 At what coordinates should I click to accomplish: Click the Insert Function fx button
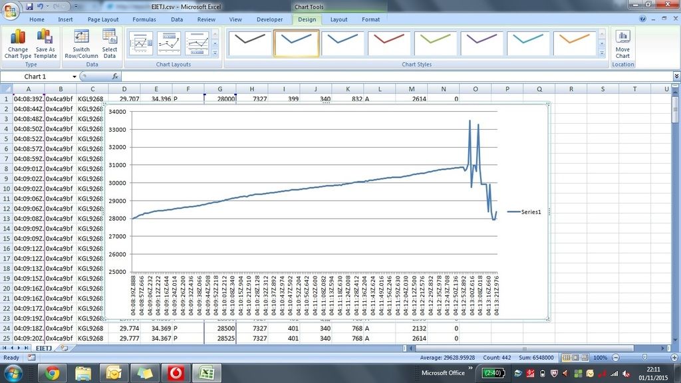coord(114,76)
